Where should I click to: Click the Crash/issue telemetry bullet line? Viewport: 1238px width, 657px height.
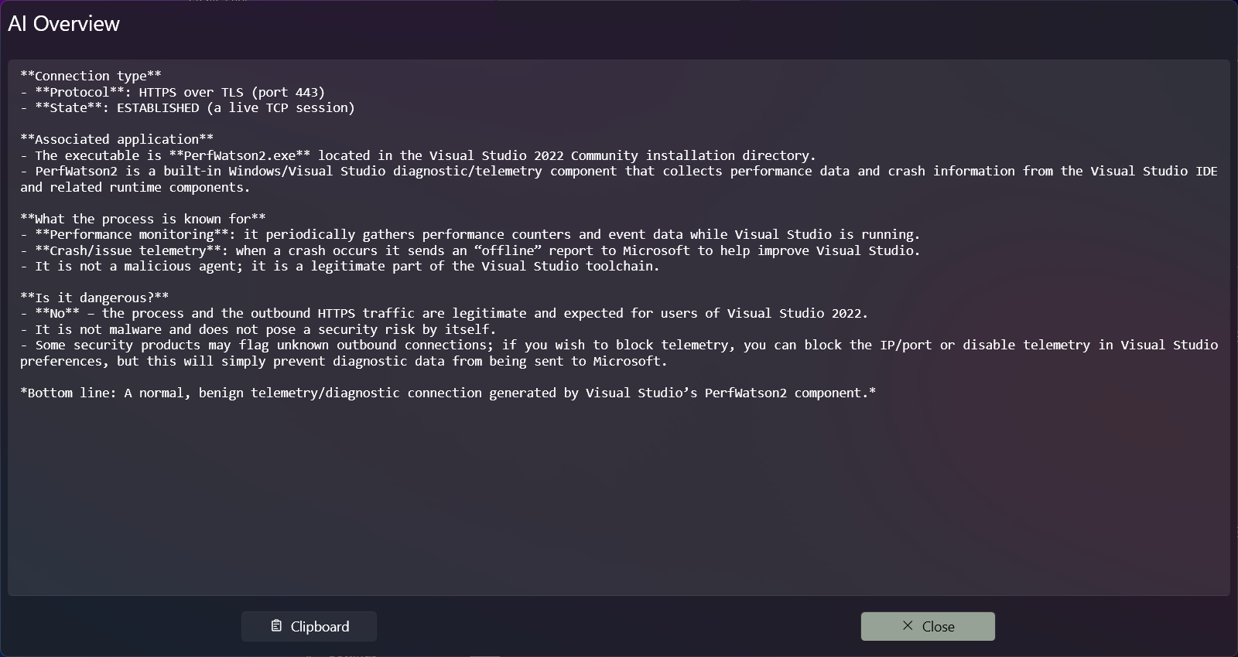470,250
